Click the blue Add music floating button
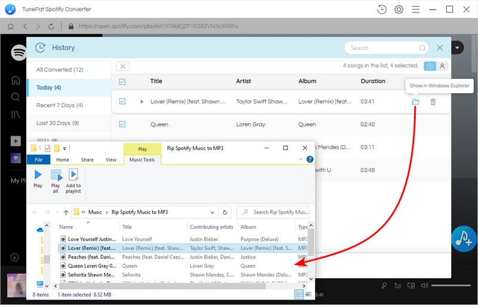Image resolution: width=478 pixels, height=305 pixels. click(464, 239)
